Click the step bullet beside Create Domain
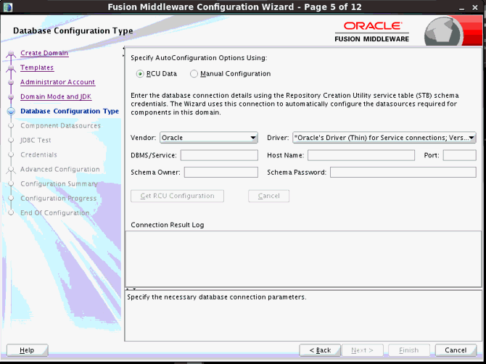 pos(11,54)
